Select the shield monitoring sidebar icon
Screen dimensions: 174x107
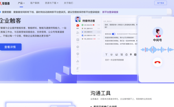point(78,54)
